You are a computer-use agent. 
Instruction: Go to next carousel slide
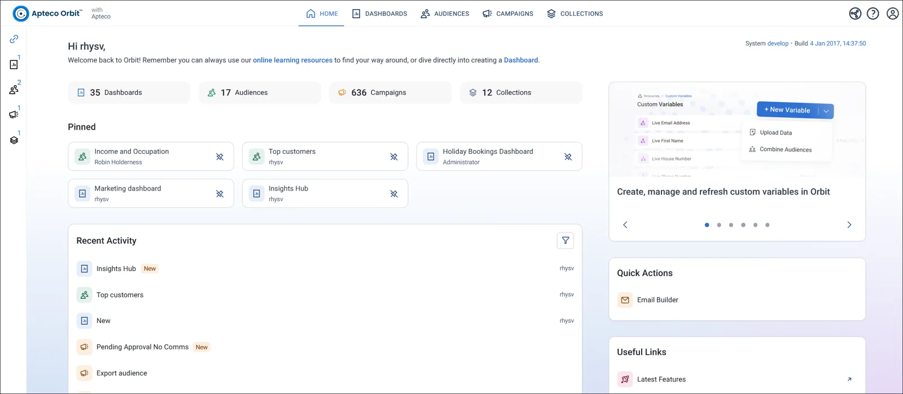click(x=849, y=225)
